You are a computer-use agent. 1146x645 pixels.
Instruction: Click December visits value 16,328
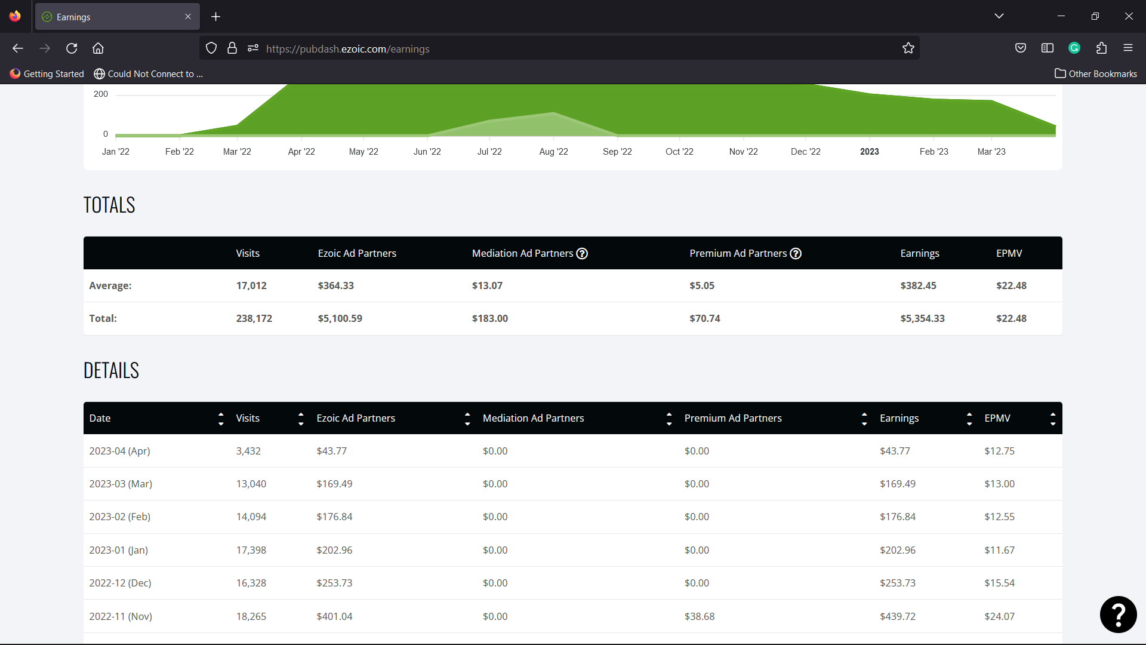pyautogui.click(x=251, y=583)
